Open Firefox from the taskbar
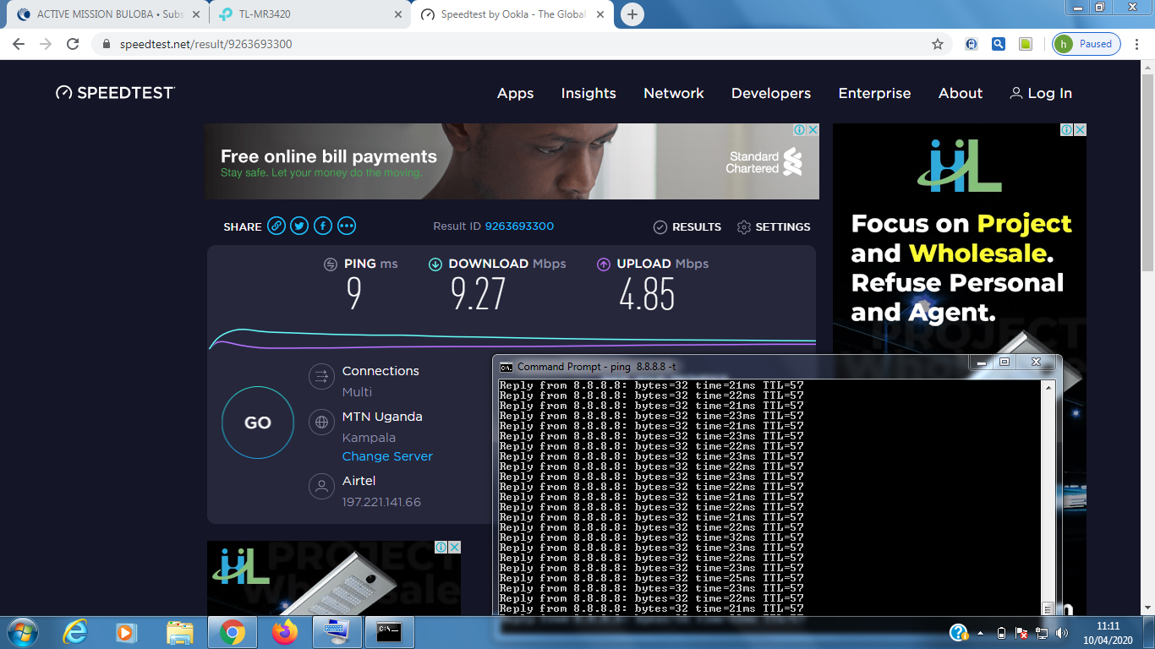Image resolution: width=1155 pixels, height=649 pixels. 285,631
